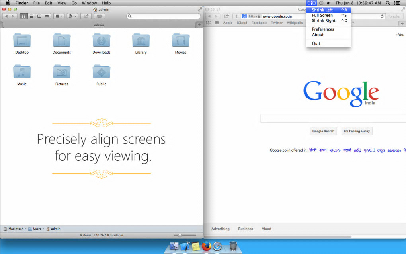406x254 pixels.
Task: Open Firefox from the Dock
Action: click(x=206, y=246)
